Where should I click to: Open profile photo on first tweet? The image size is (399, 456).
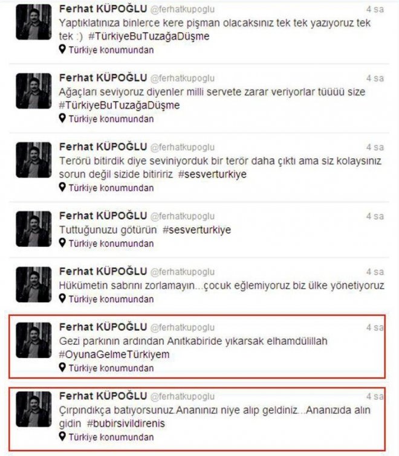click(x=33, y=22)
